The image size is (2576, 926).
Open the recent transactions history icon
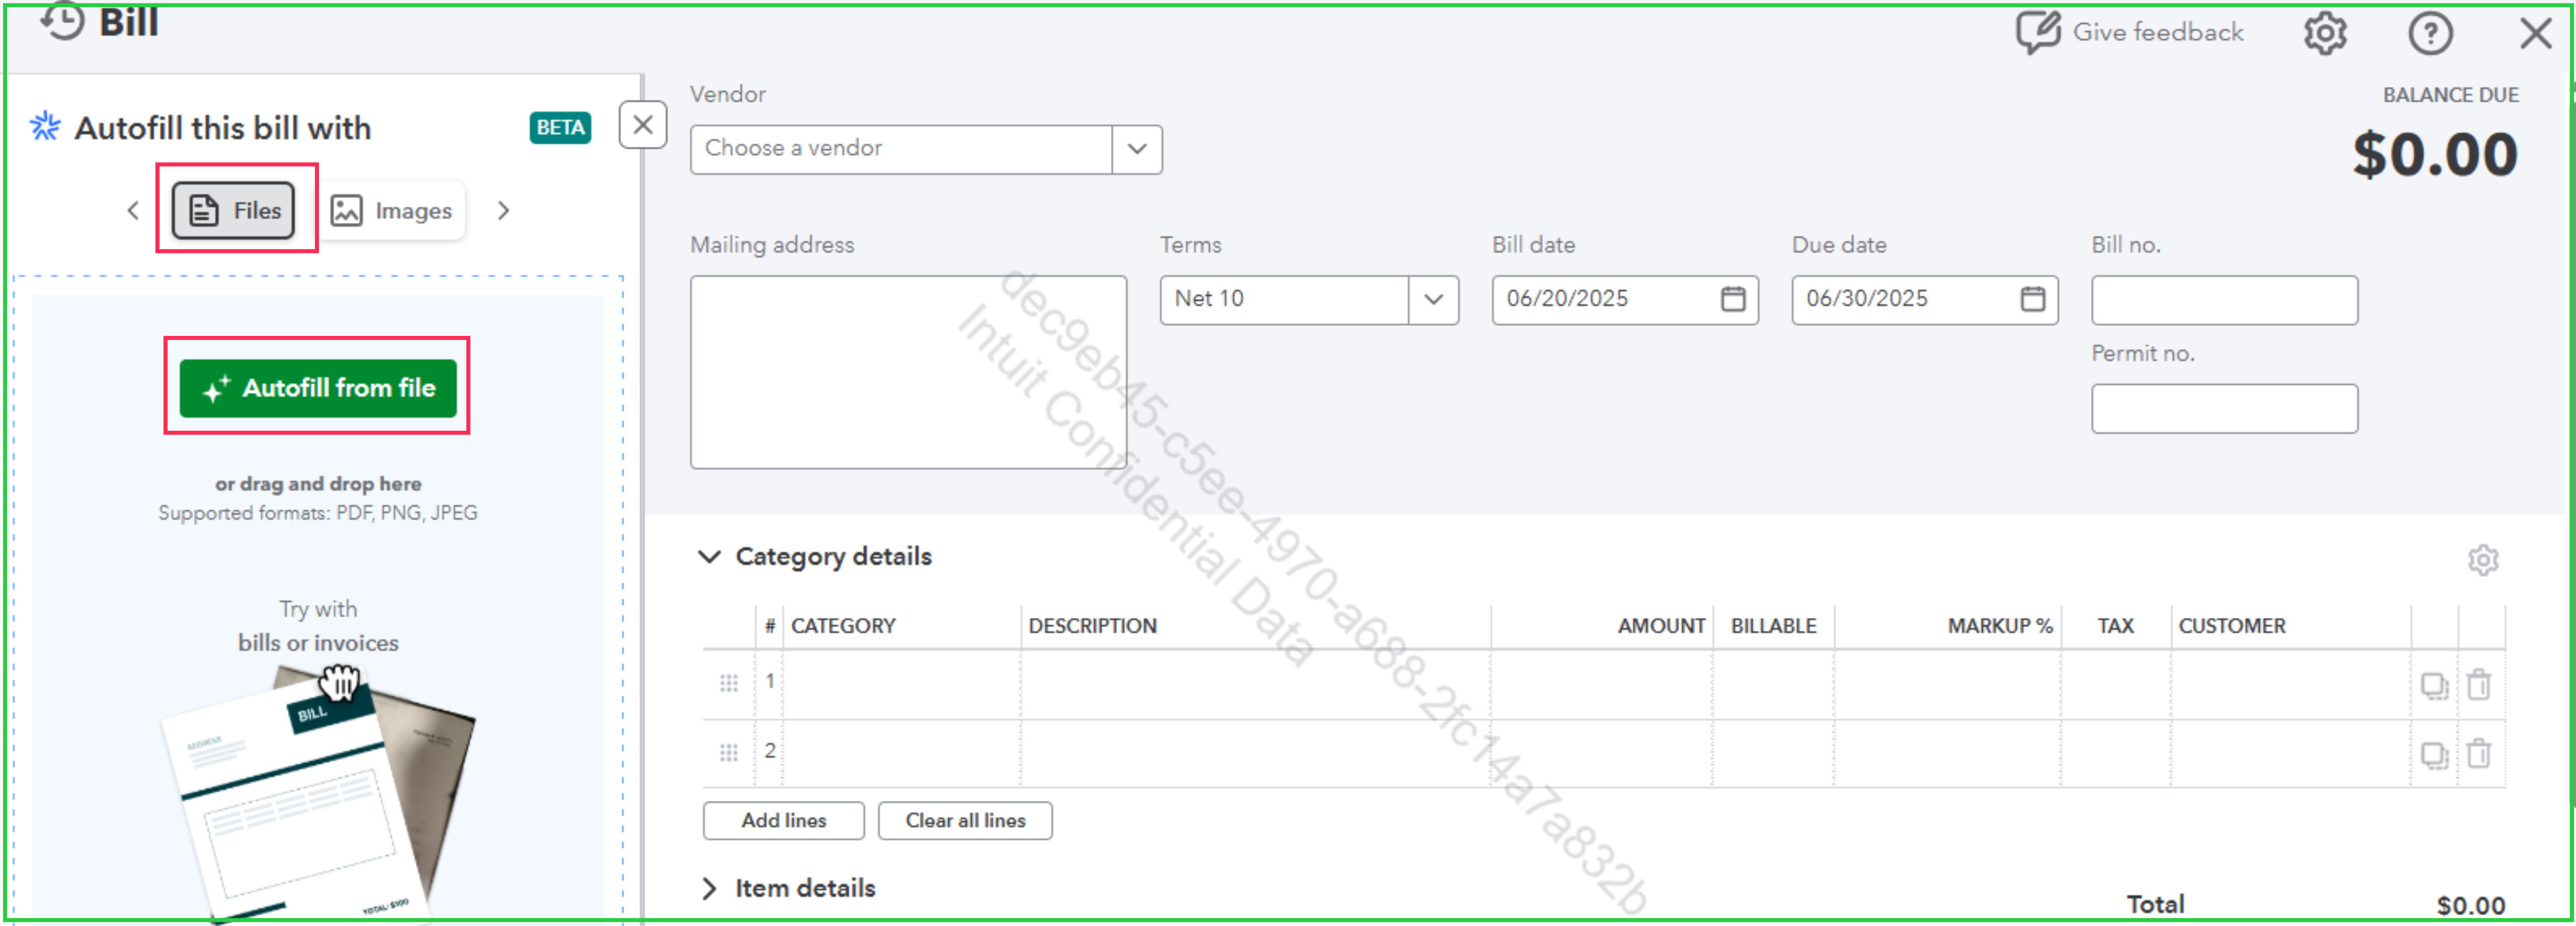[x=62, y=20]
